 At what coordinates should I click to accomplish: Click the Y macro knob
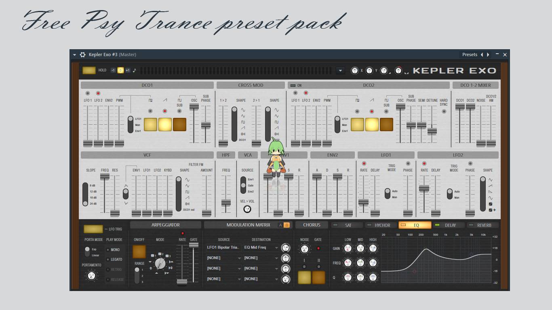coord(369,71)
